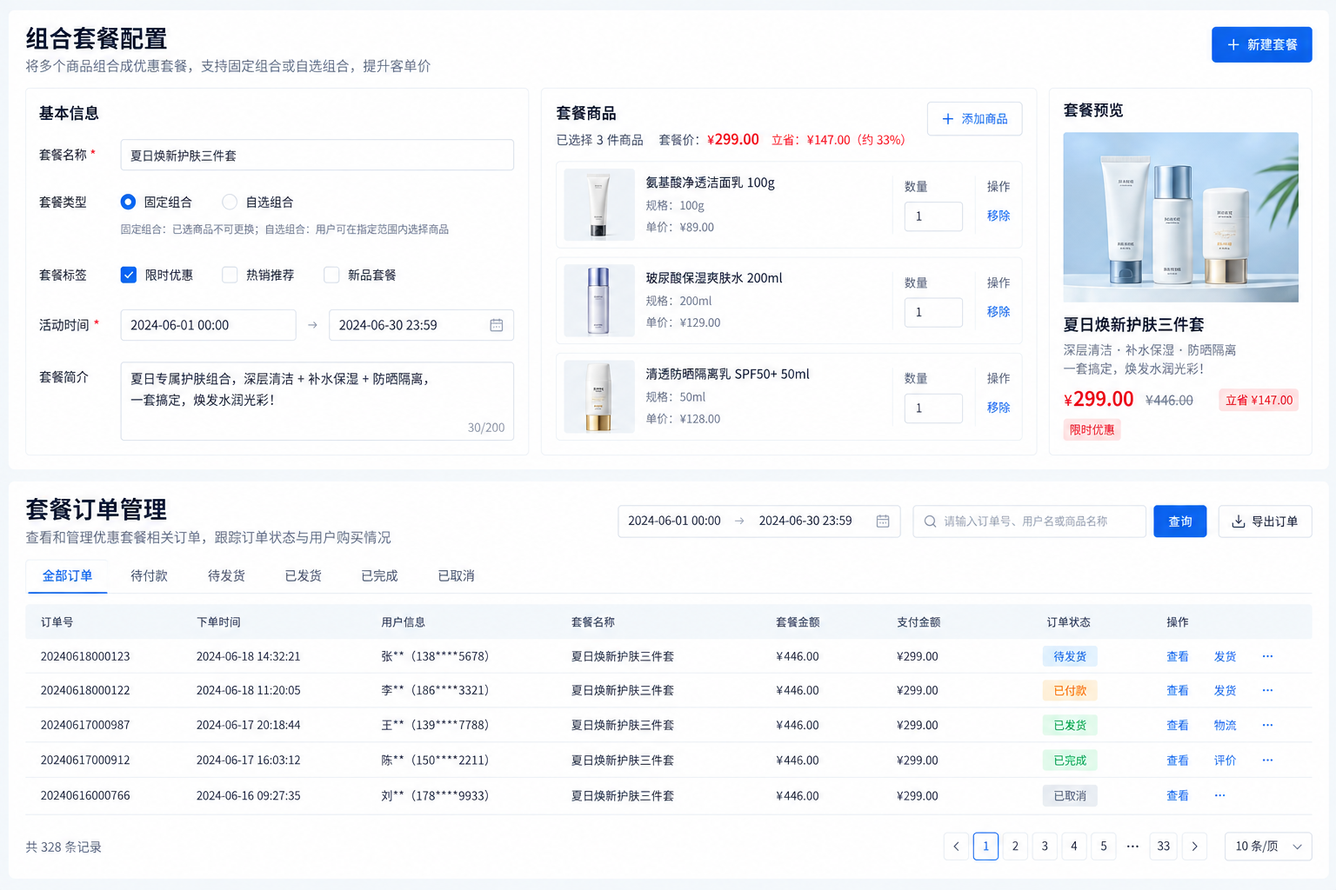Click the activity end time 2024-06-30 field
1336x890 pixels.
(x=421, y=325)
